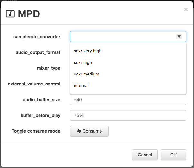The height and width of the screenshot is (168, 194).
Task: Choose the 'soxr very high' option
Action: (128, 51)
